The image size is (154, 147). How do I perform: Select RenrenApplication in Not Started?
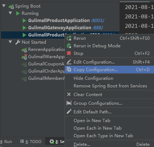33,49
